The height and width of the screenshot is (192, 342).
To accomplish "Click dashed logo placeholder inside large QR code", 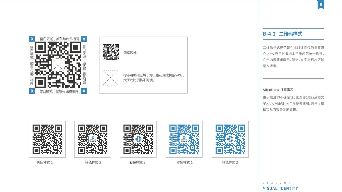I will pos(58,65).
